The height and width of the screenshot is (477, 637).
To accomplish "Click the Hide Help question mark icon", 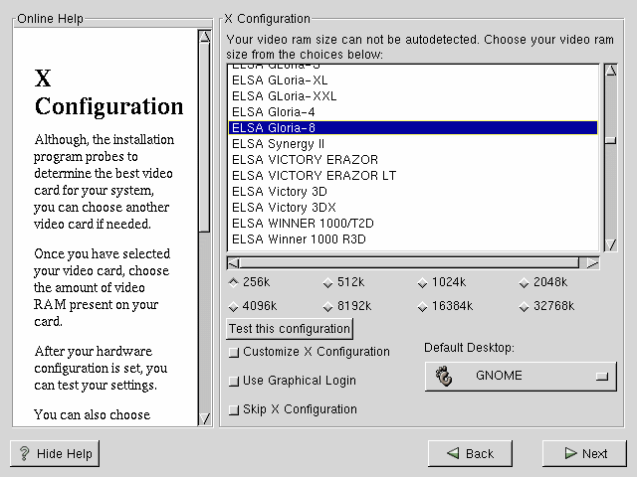I will (x=24, y=453).
